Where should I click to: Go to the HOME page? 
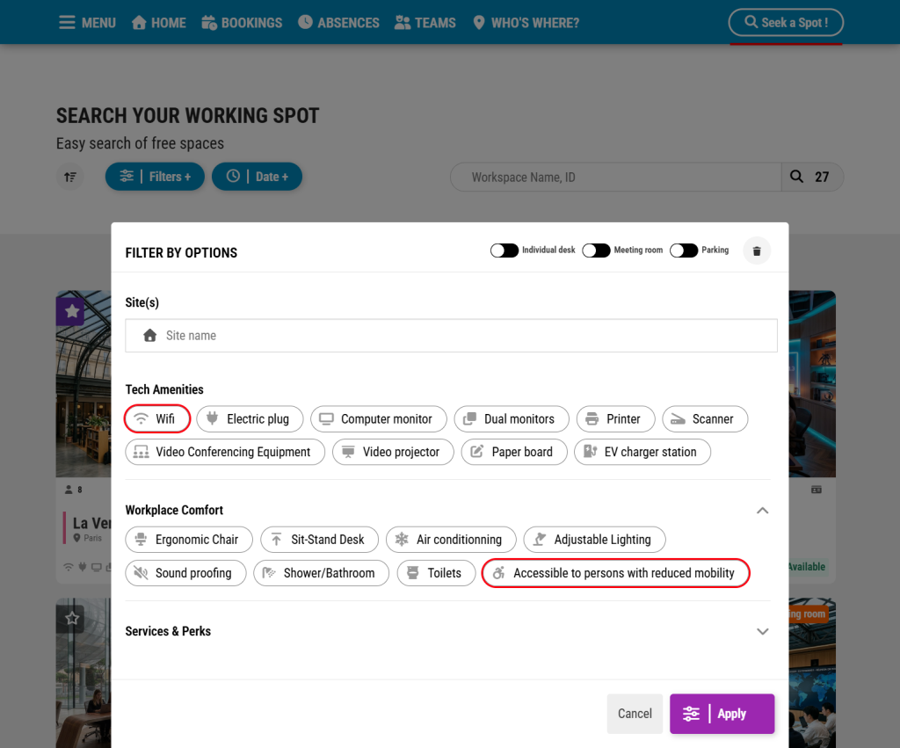tap(159, 23)
